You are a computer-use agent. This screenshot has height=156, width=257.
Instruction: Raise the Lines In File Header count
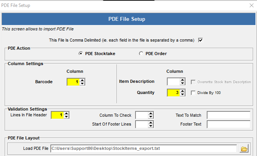click(67, 113)
